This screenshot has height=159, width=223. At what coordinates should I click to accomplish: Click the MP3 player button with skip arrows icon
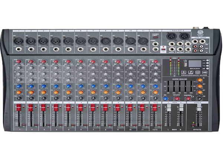click(205, 72)
